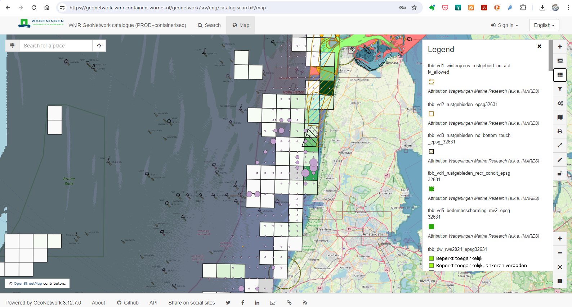Open the layer manager panel icon
Screen dimensions: 572x307
(x=560, y=61)
